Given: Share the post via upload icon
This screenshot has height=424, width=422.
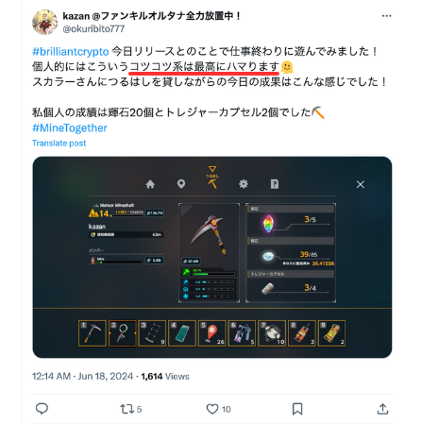Looking at the screenshot, I should [382, 409].
